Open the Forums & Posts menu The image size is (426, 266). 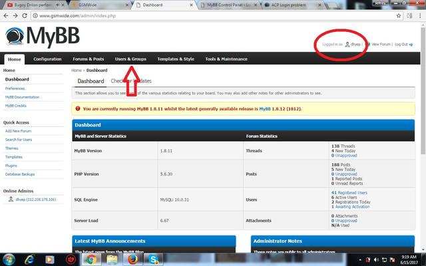click(89, 59)
